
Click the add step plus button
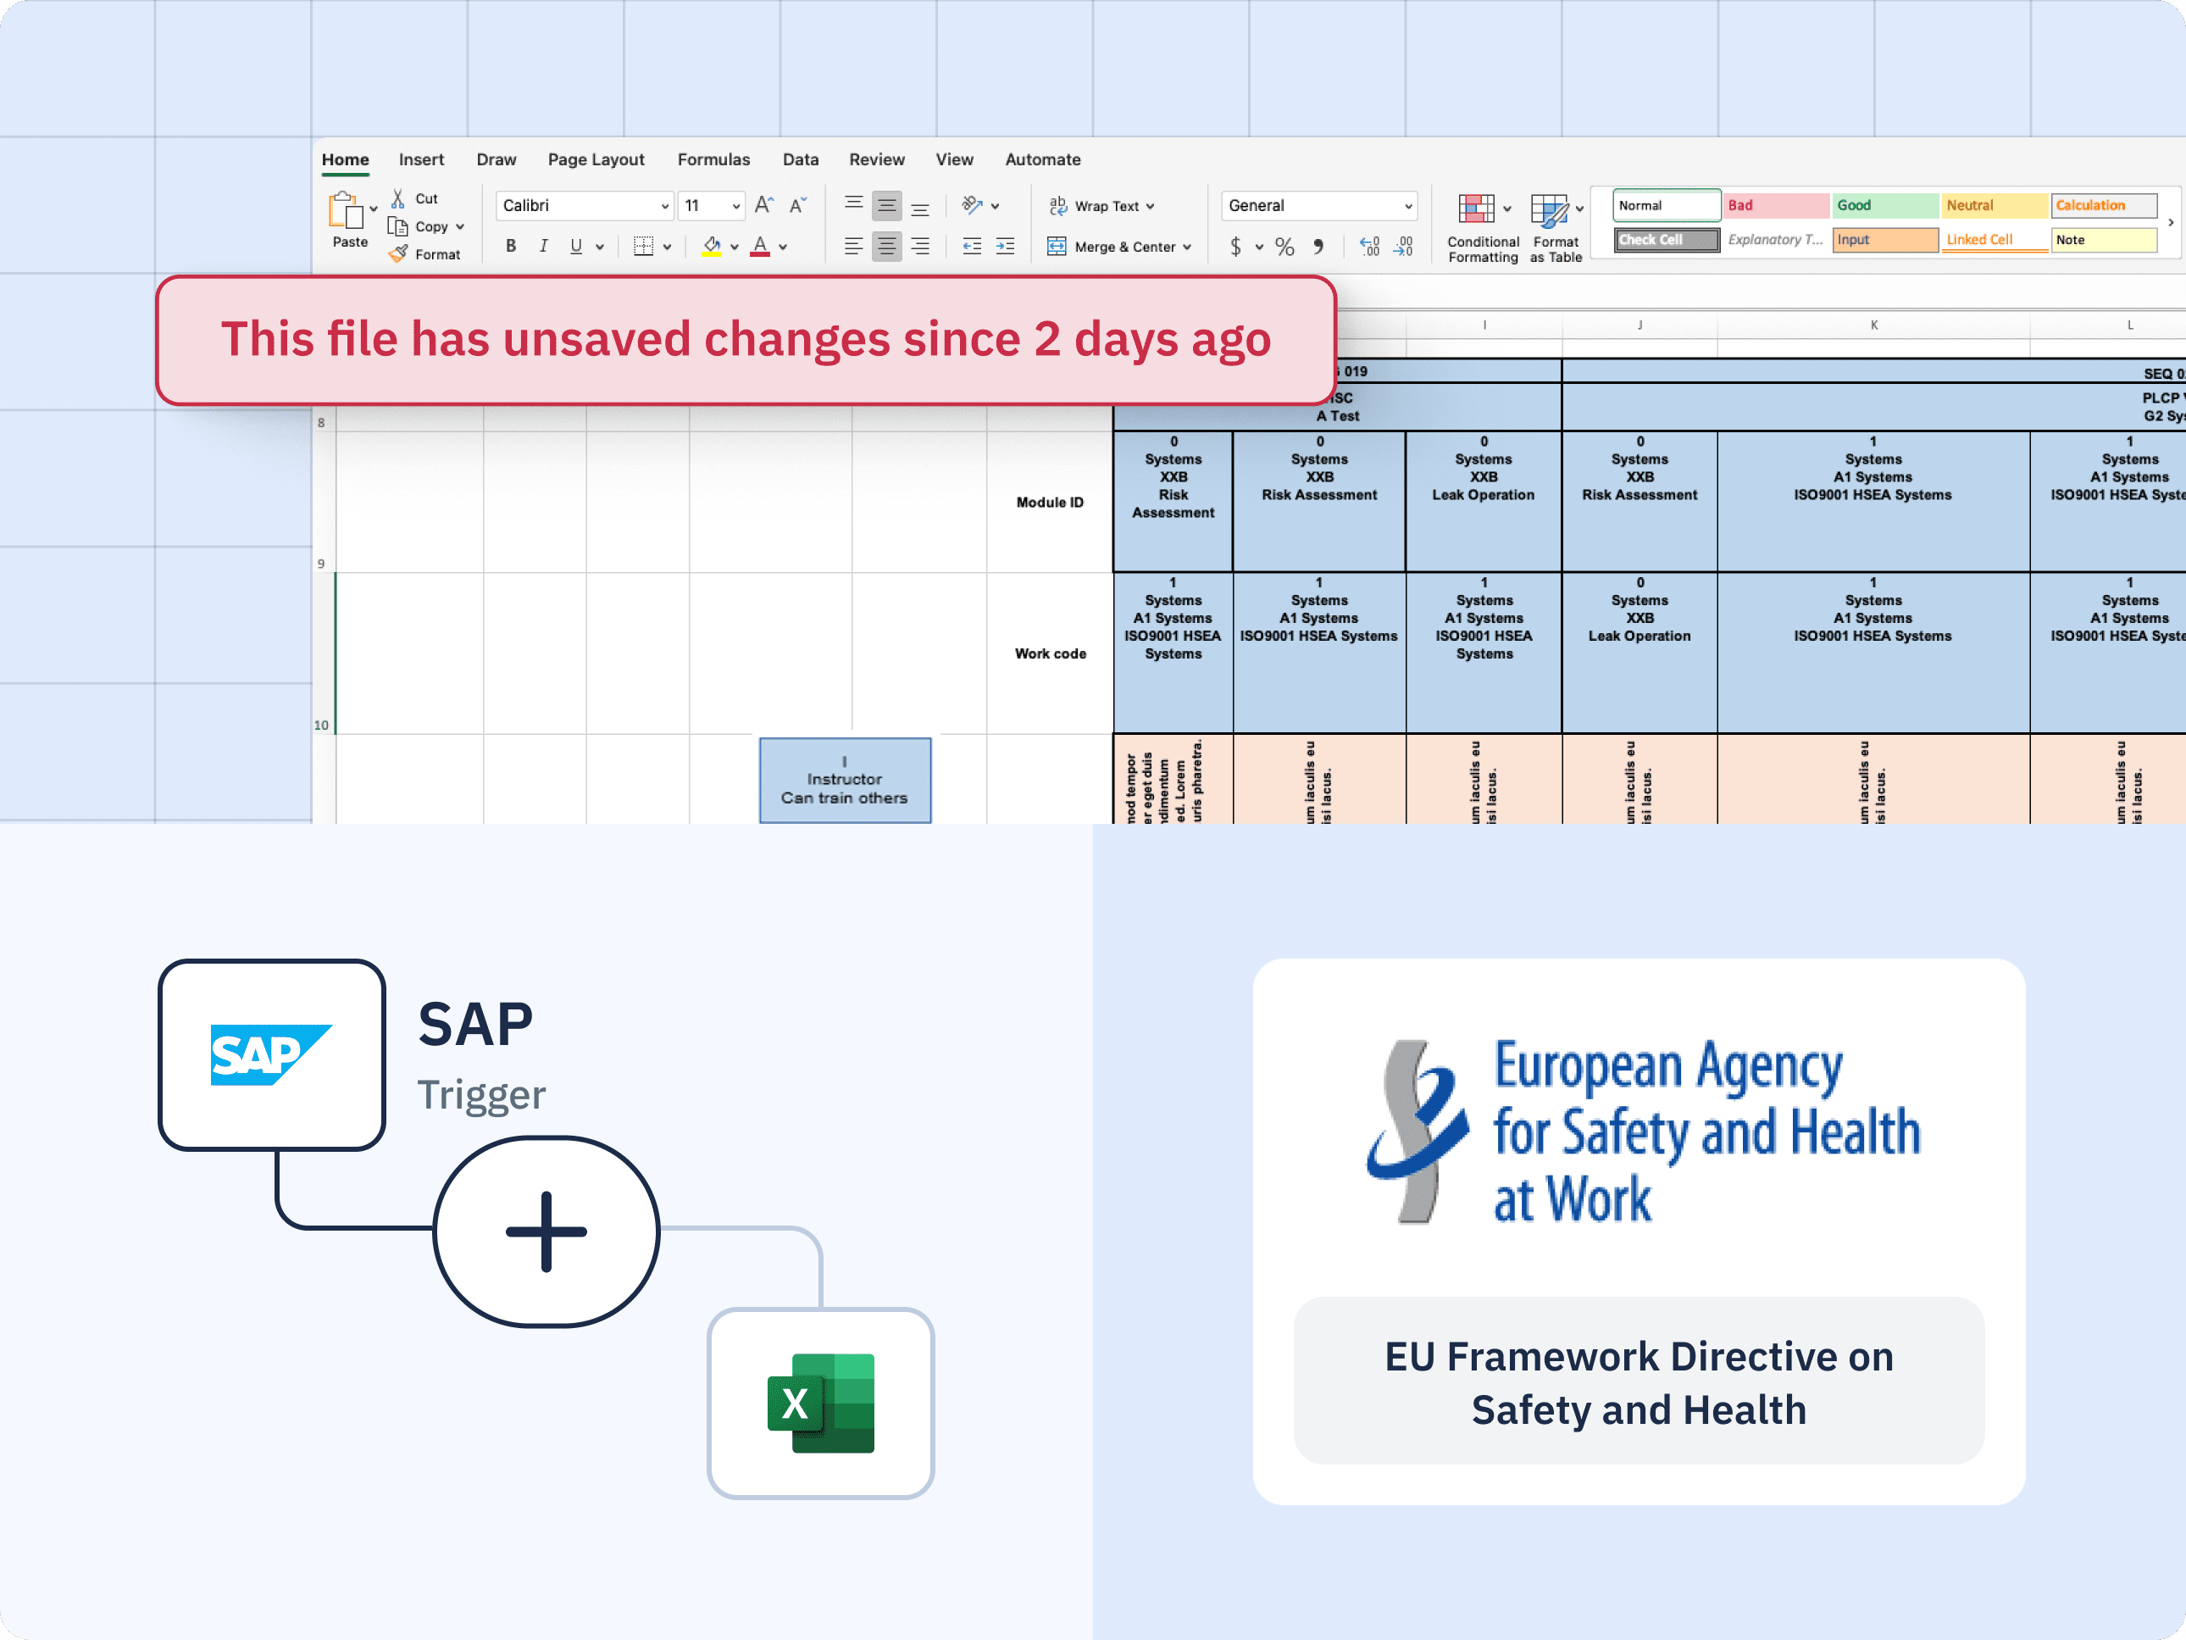(546, 1231)
